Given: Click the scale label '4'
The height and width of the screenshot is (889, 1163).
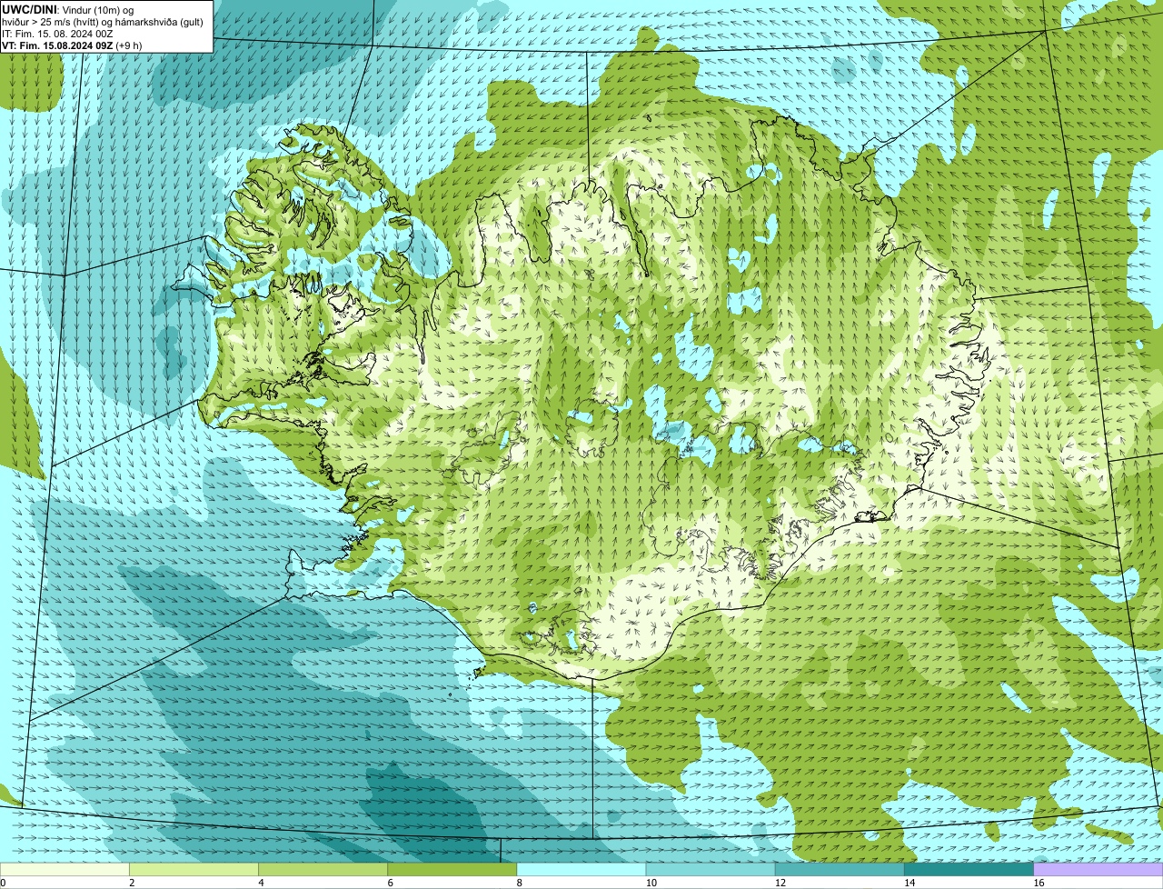Looking at the screenshot, I should (261, 883).
